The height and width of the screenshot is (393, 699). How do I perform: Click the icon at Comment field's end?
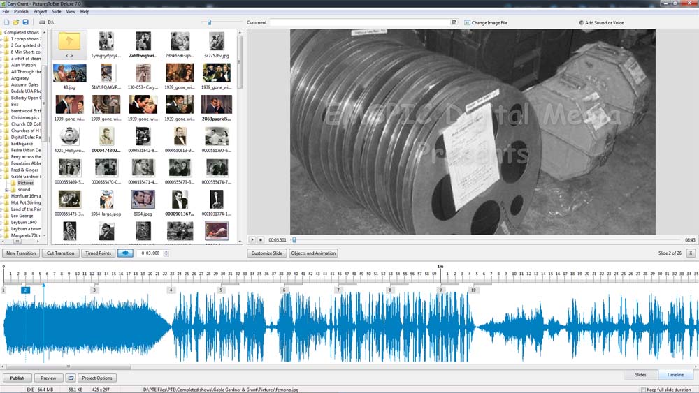pos(454,22)
